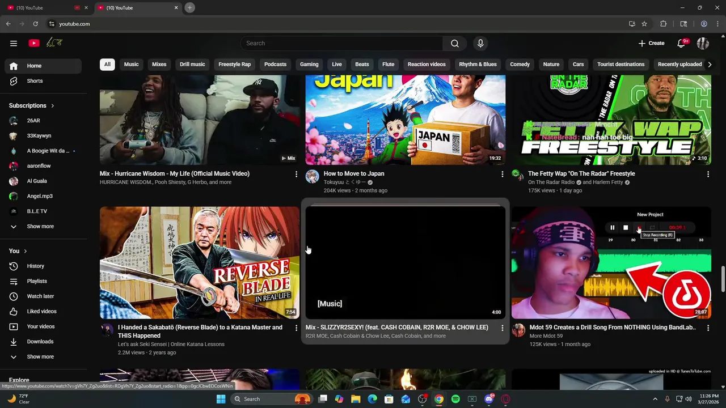
Task: Open the account avatar menu
Action: 703,43
